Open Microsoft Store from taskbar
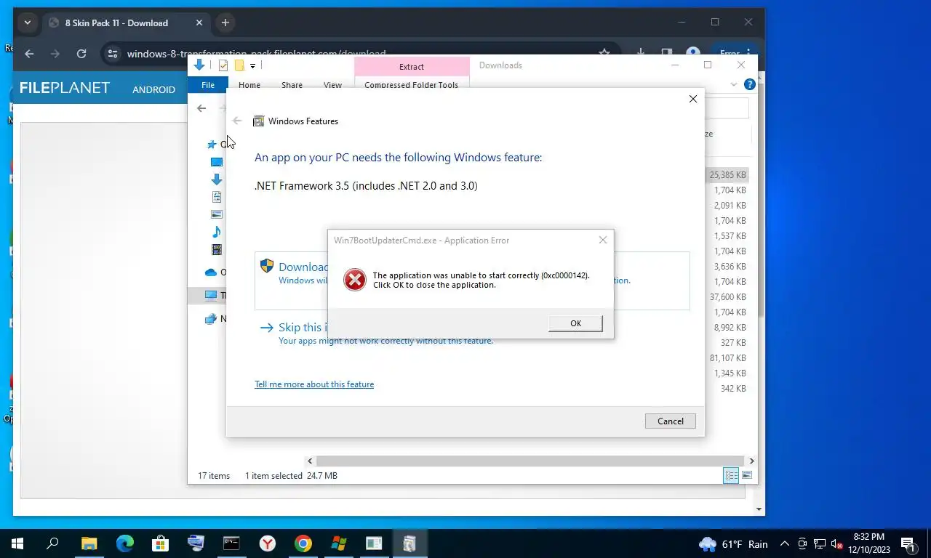Screen dimensions: 931x558 click(x=160, y=543)
